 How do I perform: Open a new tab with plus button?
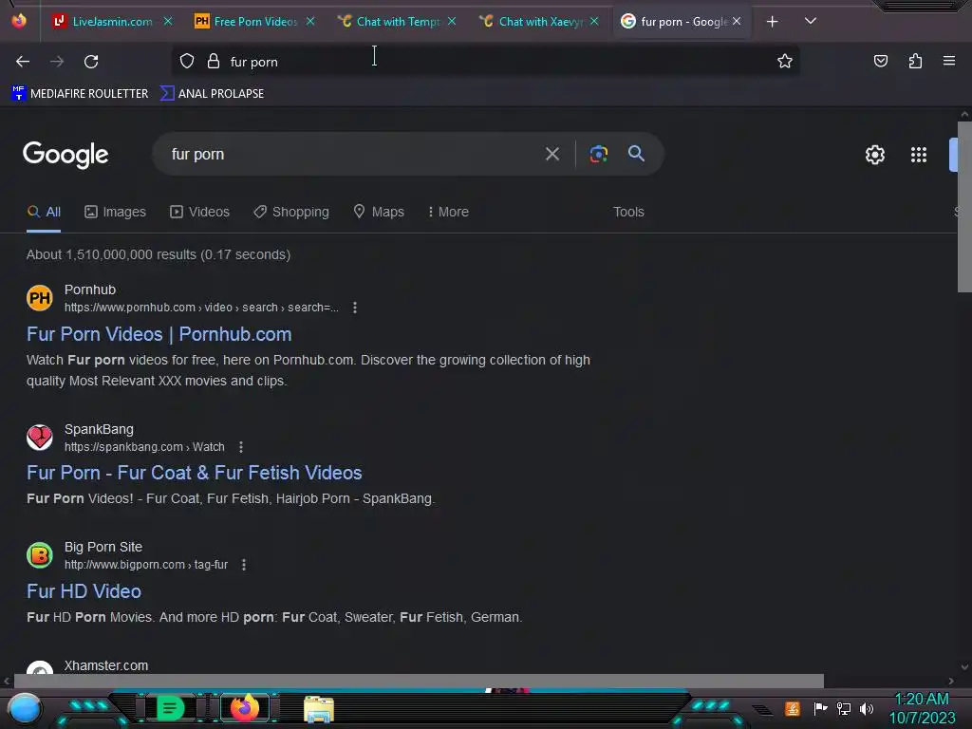(x=772, y=22)
